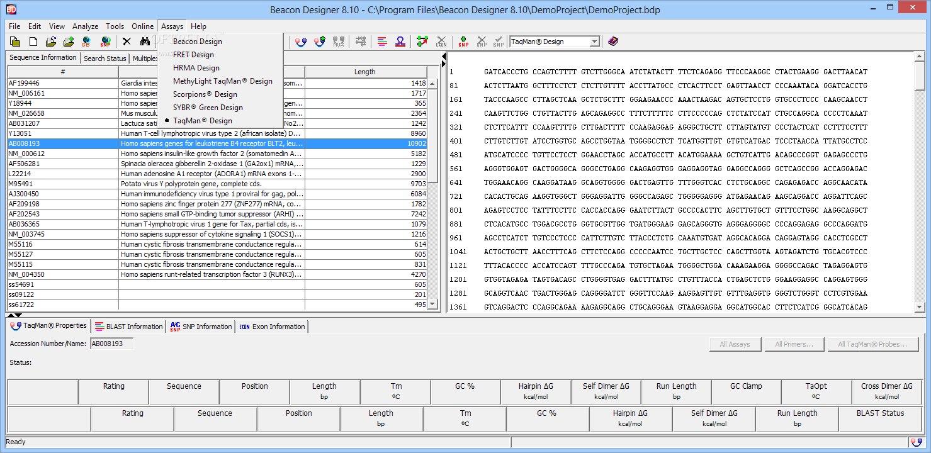Click the Length column header
Screen dimensions: 931x453
(x=365, y=72)
